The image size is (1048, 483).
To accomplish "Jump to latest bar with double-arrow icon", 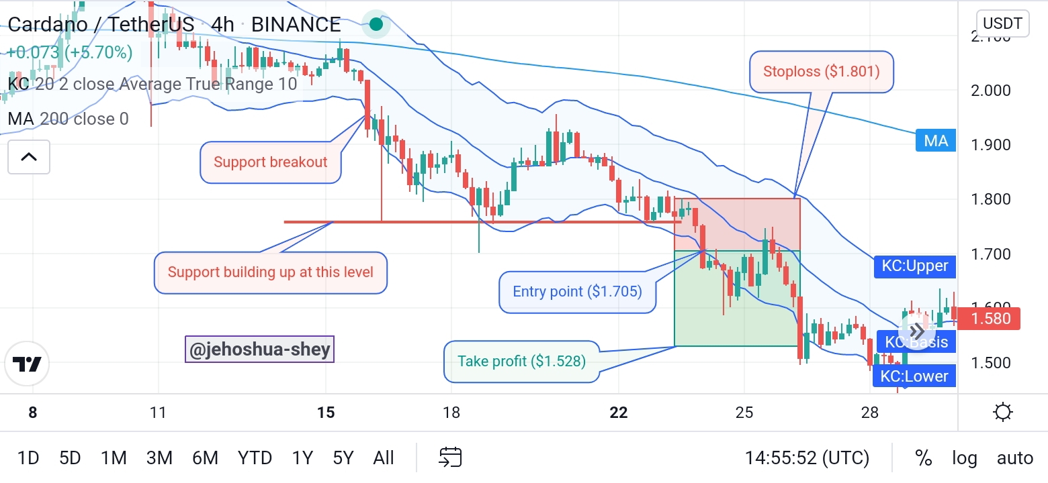I will (x=917, y=331).
